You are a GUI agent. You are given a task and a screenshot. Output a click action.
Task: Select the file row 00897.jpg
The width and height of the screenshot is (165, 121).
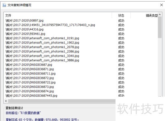pyautogui.click(x=24, y=20)
